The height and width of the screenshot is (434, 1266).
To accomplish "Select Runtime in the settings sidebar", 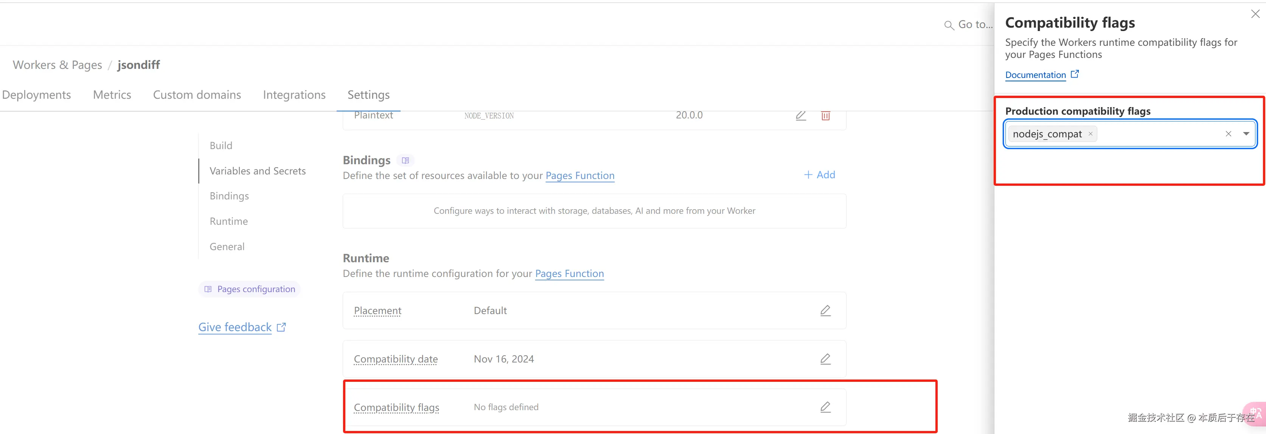I will point(228,221).
